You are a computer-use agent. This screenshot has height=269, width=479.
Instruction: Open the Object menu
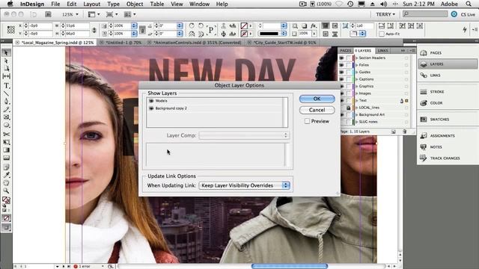(x=135, y=4)
